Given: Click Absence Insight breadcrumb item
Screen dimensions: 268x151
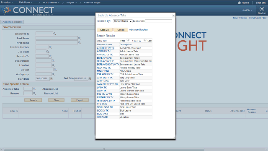Looking at the screenshot, I should click(x=92, y=3).
